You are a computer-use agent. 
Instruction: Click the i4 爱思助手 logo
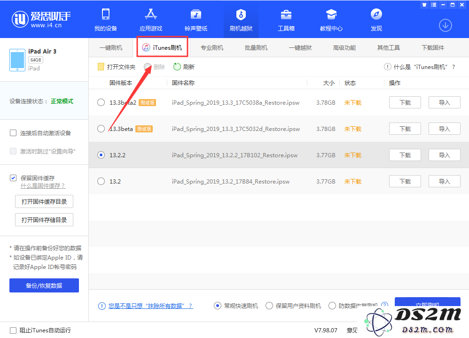pos(41,19)
